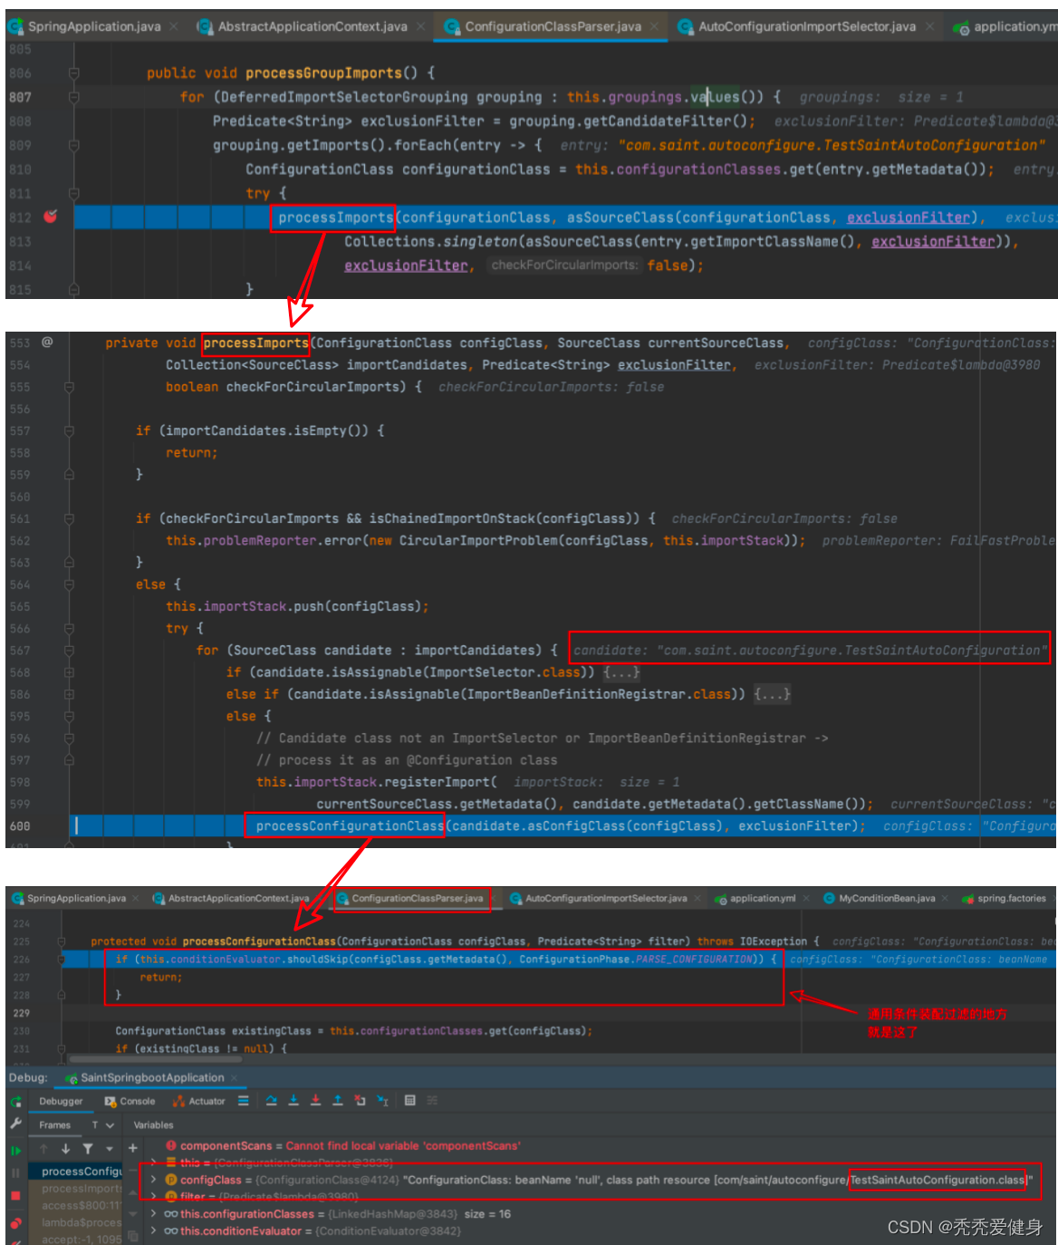Switch to the Console debug tab
The width and height of the screenshot is (1058, 1245).
click(x=130, y=1102)
